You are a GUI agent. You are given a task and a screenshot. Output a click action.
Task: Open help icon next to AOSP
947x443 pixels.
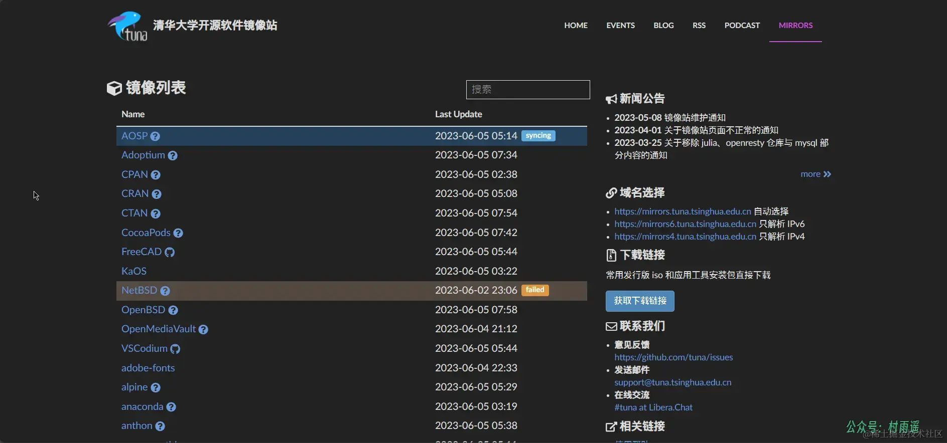pyautogui.click(x=155, y=136)
